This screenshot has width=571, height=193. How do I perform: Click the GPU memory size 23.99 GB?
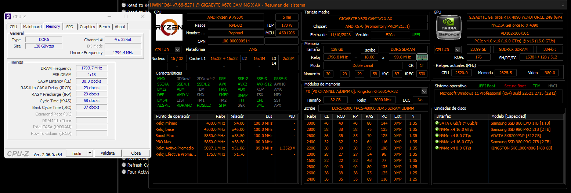478,49
